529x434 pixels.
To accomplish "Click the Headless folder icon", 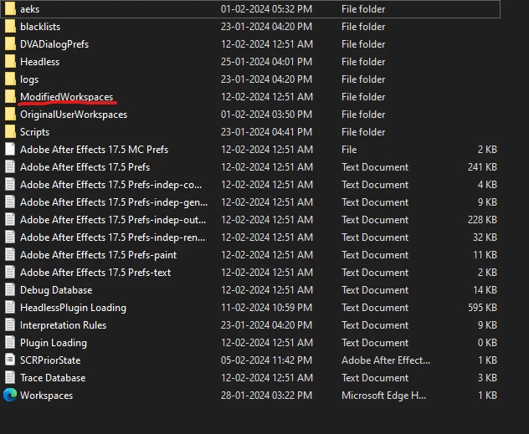I will pos(10,61).
